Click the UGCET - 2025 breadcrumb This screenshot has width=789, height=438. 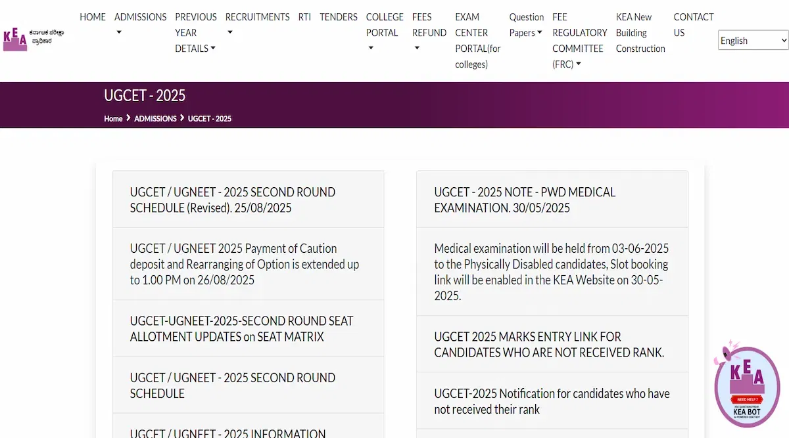(210, 119)
